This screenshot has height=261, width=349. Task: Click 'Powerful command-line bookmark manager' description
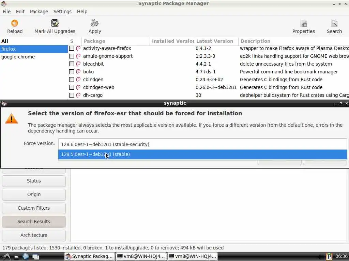(x=289, y=72)
